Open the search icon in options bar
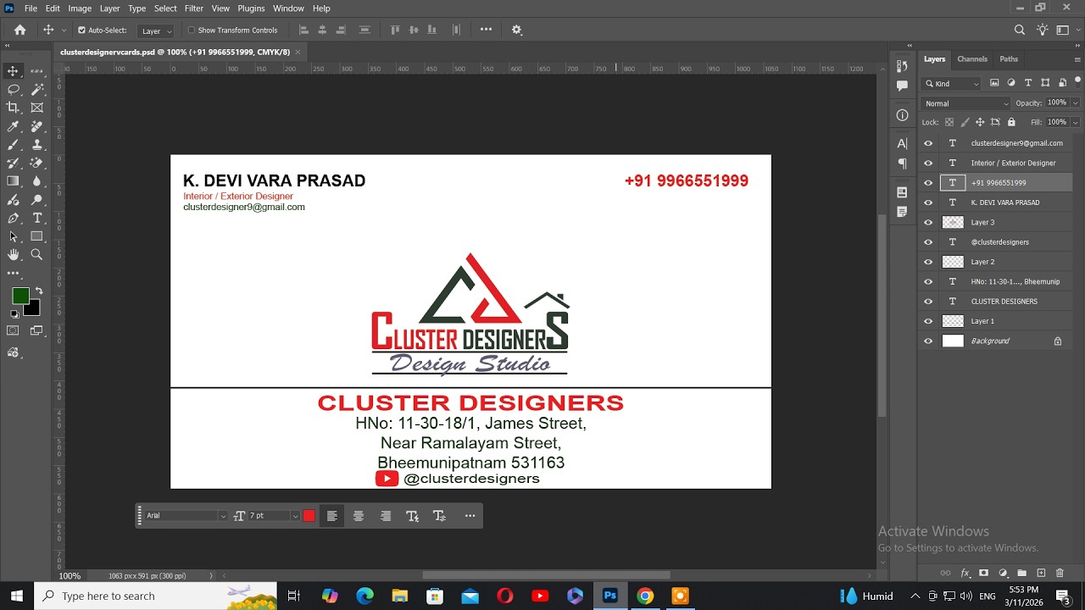 coord(1020,30)
